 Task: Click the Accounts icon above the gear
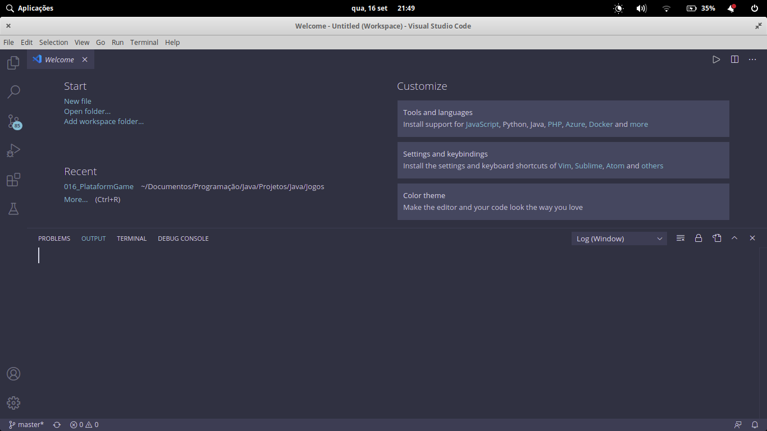point(13,373)
